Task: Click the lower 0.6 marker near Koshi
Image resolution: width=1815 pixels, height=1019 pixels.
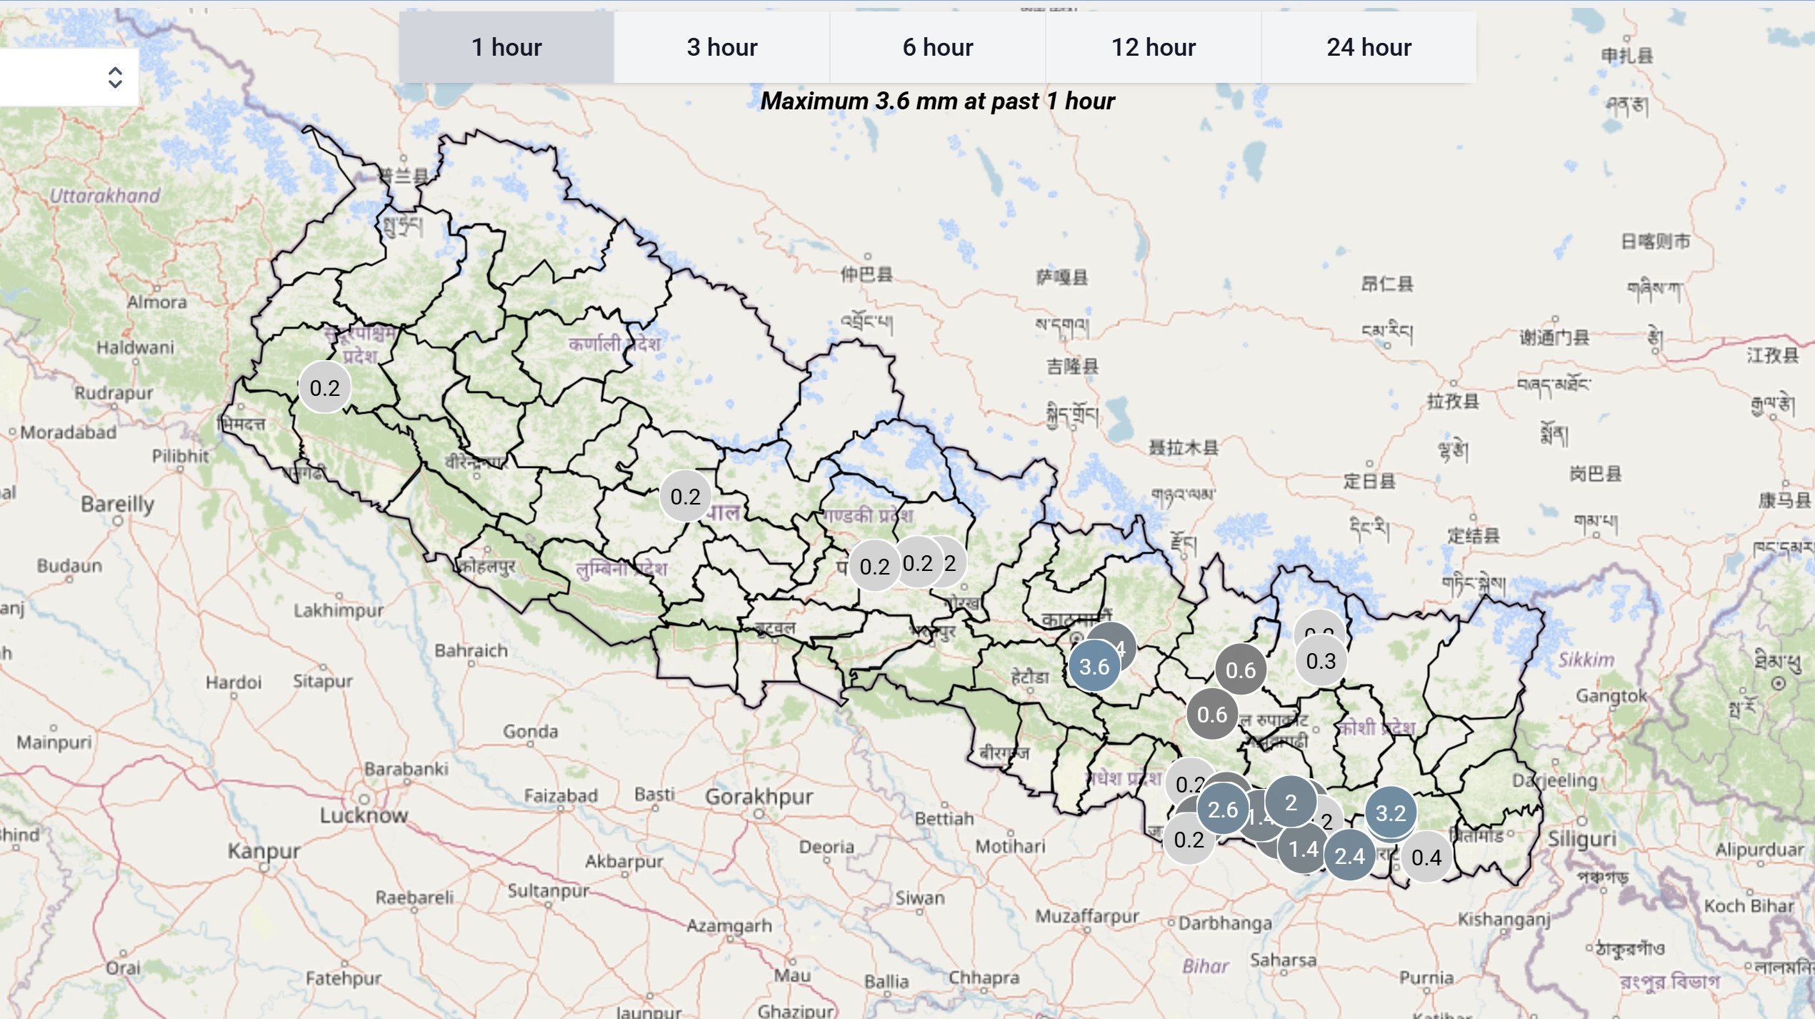Action: 1211,714
